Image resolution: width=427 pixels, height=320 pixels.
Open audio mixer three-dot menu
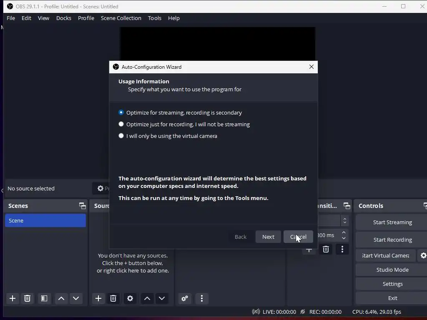(x=202, y=298)
